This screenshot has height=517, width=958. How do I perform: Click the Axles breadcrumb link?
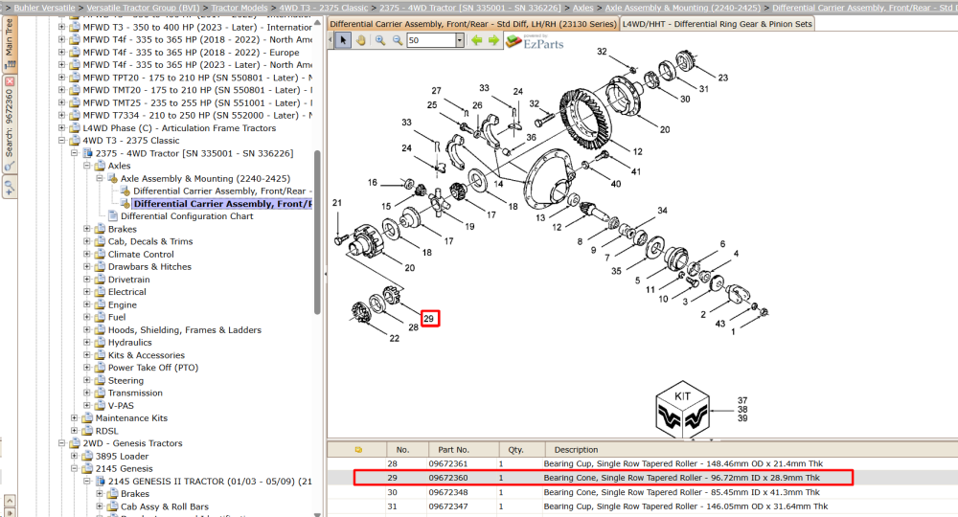(x=582, y=8)
